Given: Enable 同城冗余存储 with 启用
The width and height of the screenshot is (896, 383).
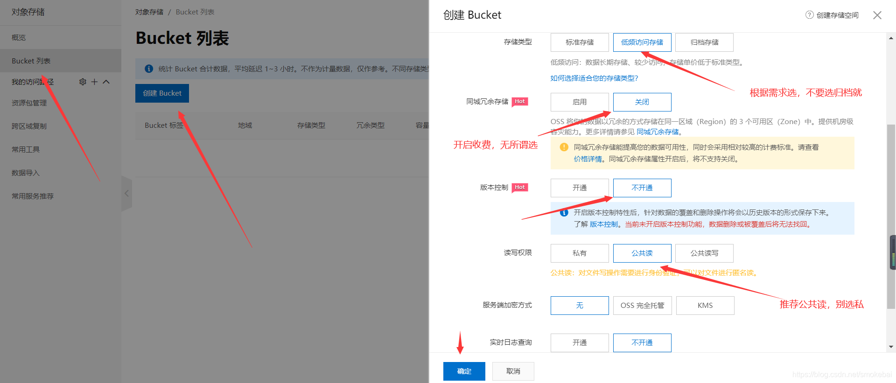Looking at the screenshot, I should 580,102.
